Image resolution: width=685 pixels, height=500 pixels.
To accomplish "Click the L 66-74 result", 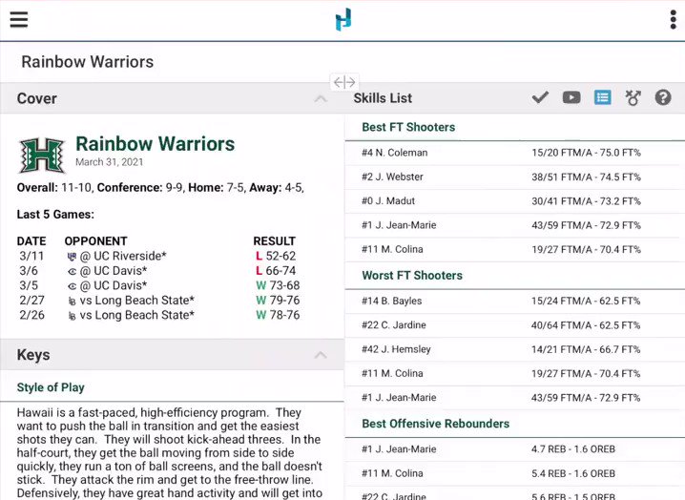I will click(x=276, y=271).
